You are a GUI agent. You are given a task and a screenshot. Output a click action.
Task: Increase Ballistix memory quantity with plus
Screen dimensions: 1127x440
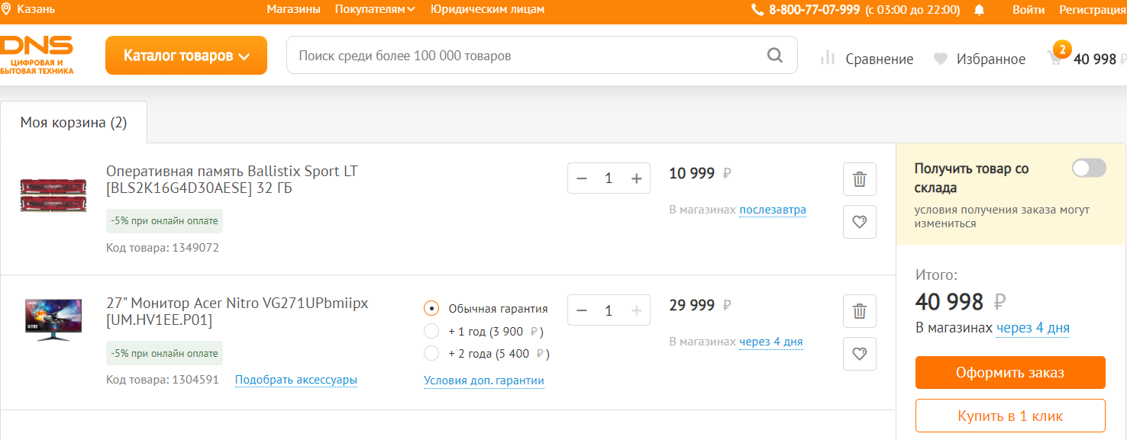(637, 178)
